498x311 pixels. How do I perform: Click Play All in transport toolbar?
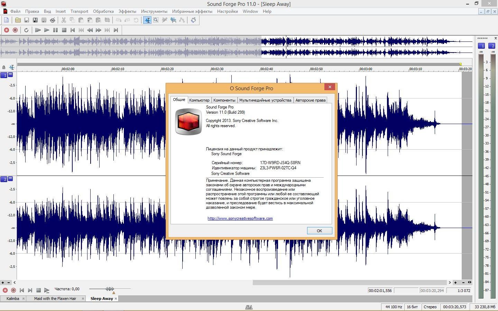point(38,30)
